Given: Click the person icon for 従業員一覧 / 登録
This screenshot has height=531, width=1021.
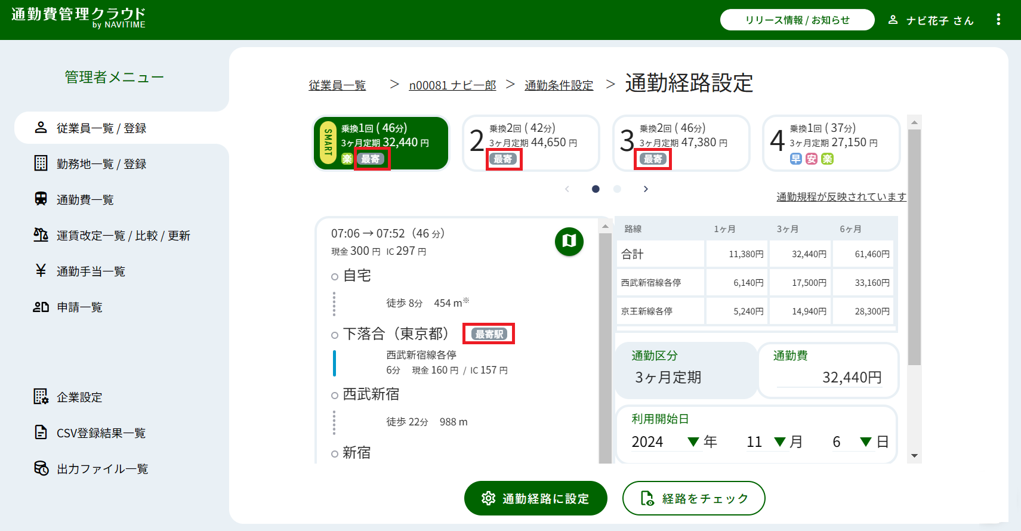Looking at the screenshot, I should (x=41, y=128).
